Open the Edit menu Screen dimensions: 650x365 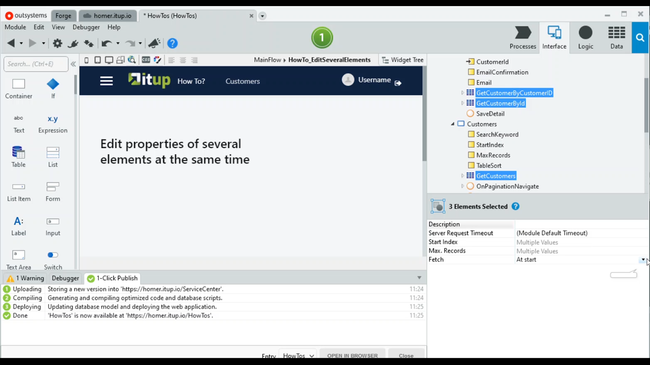39,27
